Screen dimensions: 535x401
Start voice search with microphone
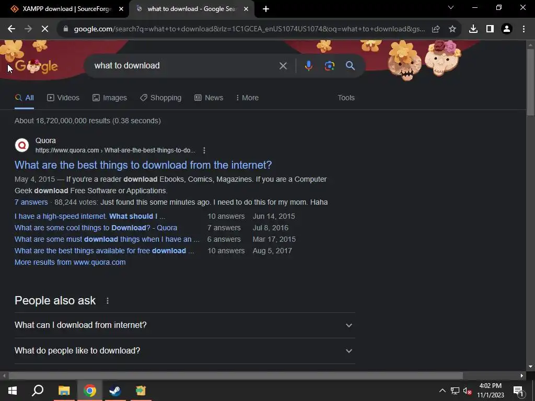308,66
